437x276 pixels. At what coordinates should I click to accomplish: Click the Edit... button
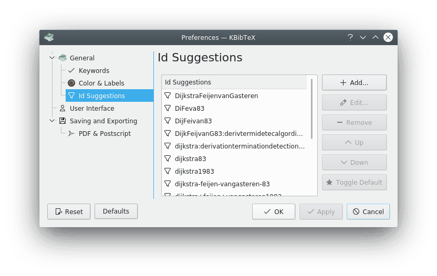[354, 102]
